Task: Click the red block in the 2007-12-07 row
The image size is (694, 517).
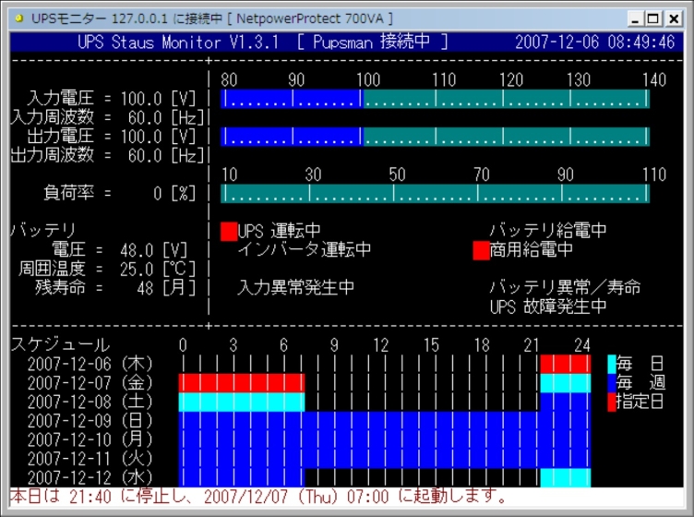Action: tap(241, 382)
